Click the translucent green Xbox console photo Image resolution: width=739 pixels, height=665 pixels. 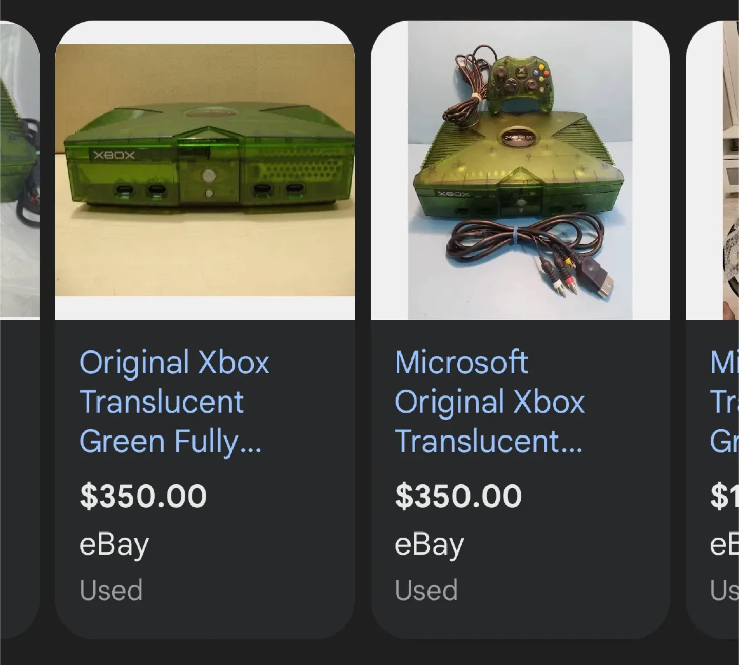pyautogui.click(x=205, y=169)
